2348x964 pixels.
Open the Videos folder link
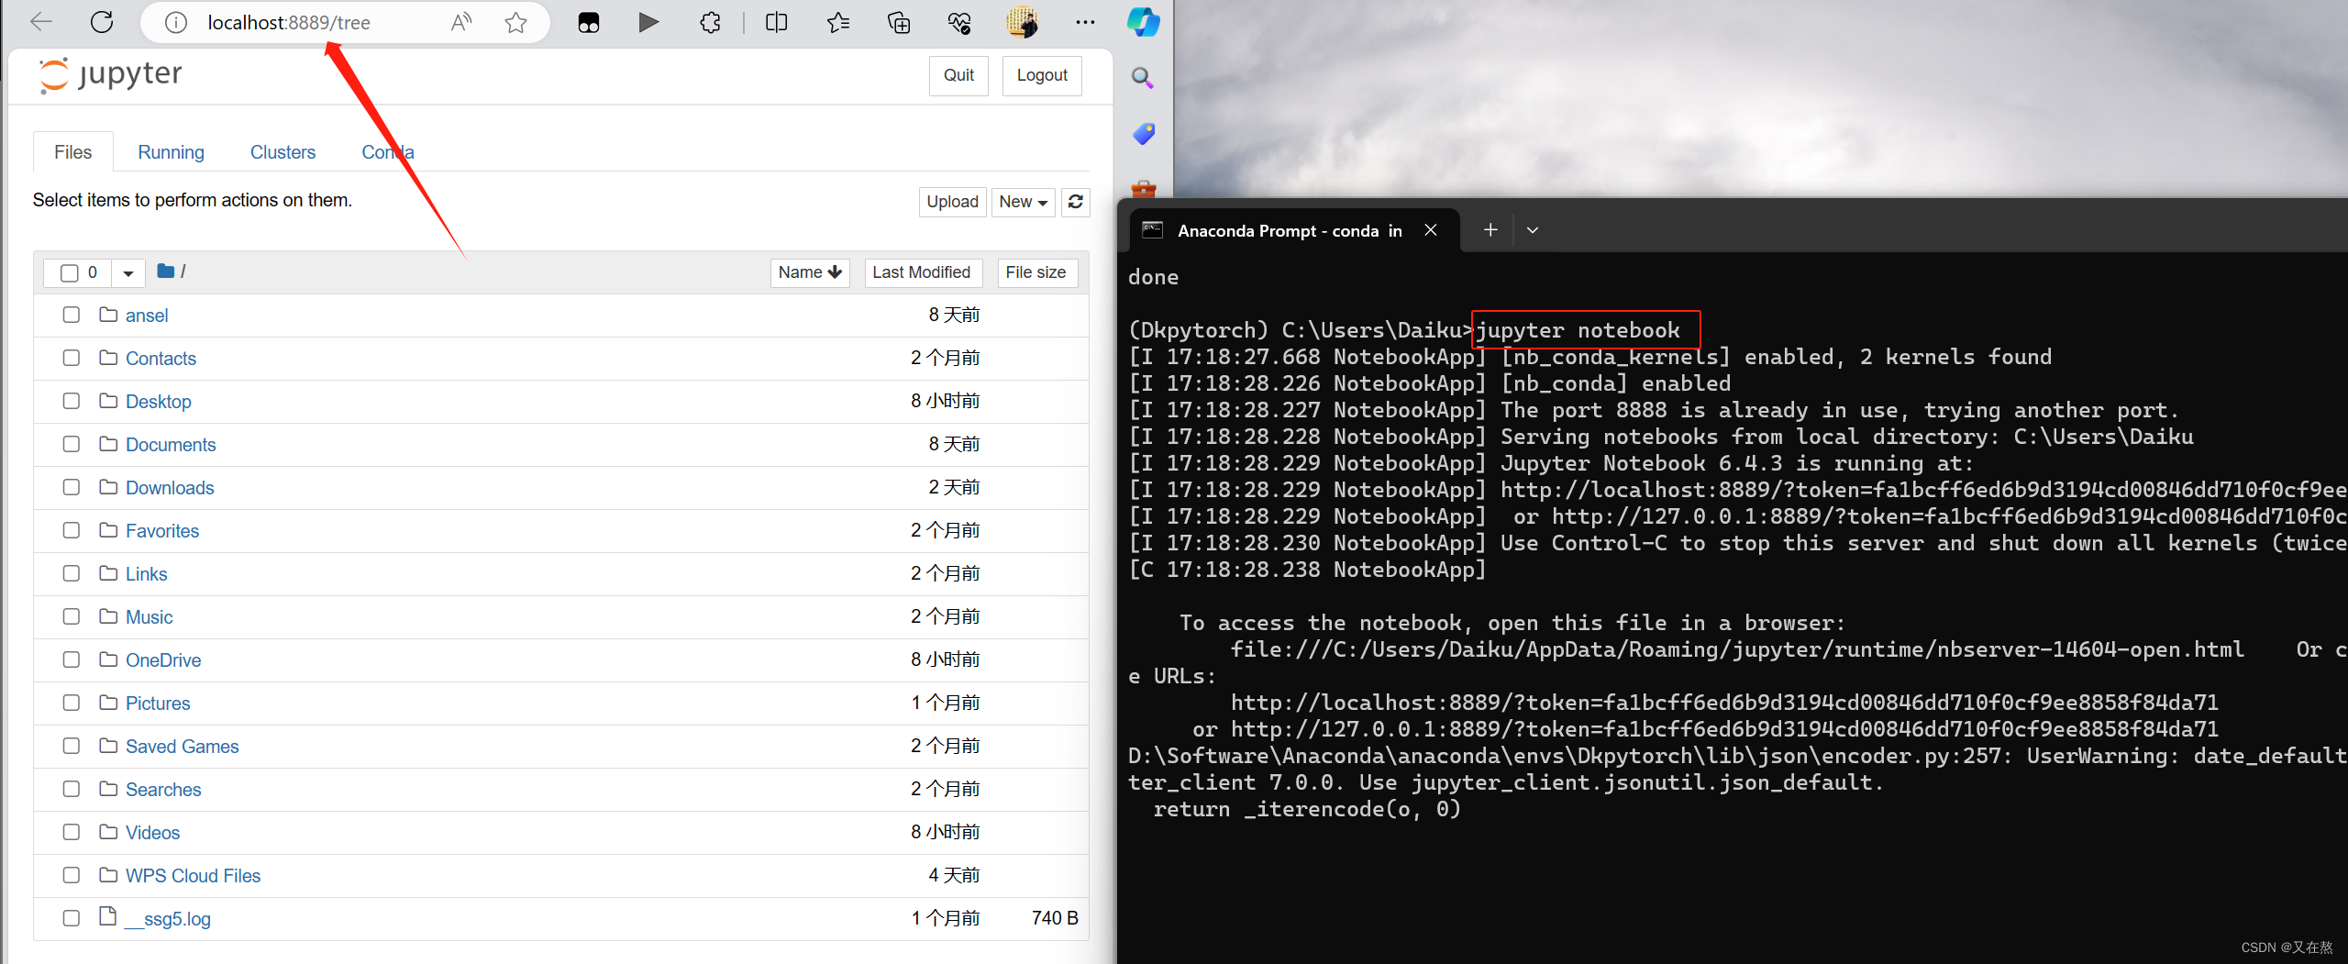pos(152,833)
